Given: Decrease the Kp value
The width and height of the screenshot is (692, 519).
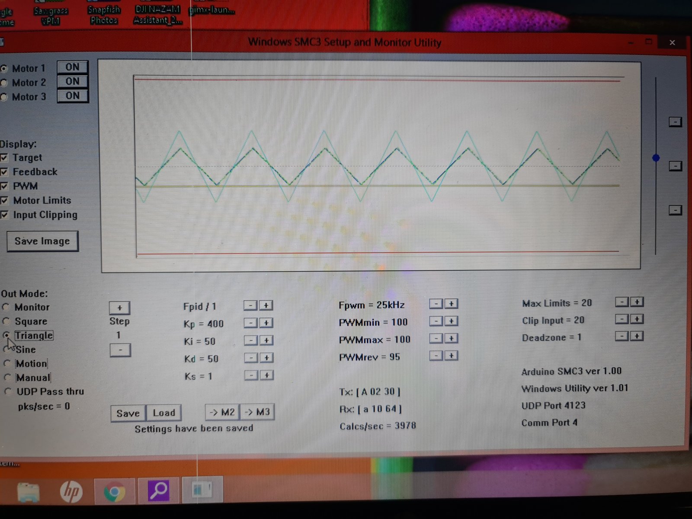Looking at the screenshot, I should (251, 323).
